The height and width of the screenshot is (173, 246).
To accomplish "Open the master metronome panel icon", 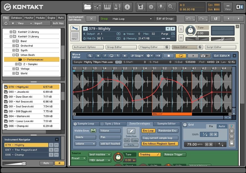I will [117, 7].
